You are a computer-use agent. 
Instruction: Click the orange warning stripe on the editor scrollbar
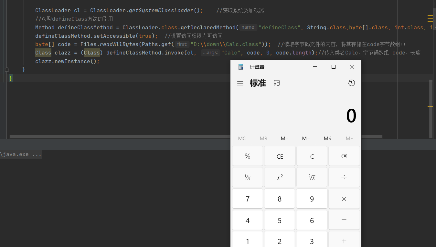click(x=430, y=106)
